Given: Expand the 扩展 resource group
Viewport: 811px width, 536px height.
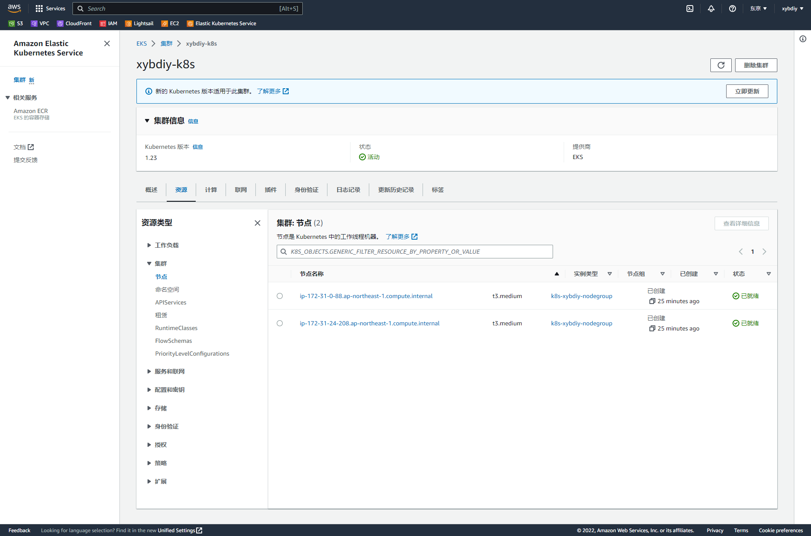Looking at the screenshot, I should click(x=149, y=481).
